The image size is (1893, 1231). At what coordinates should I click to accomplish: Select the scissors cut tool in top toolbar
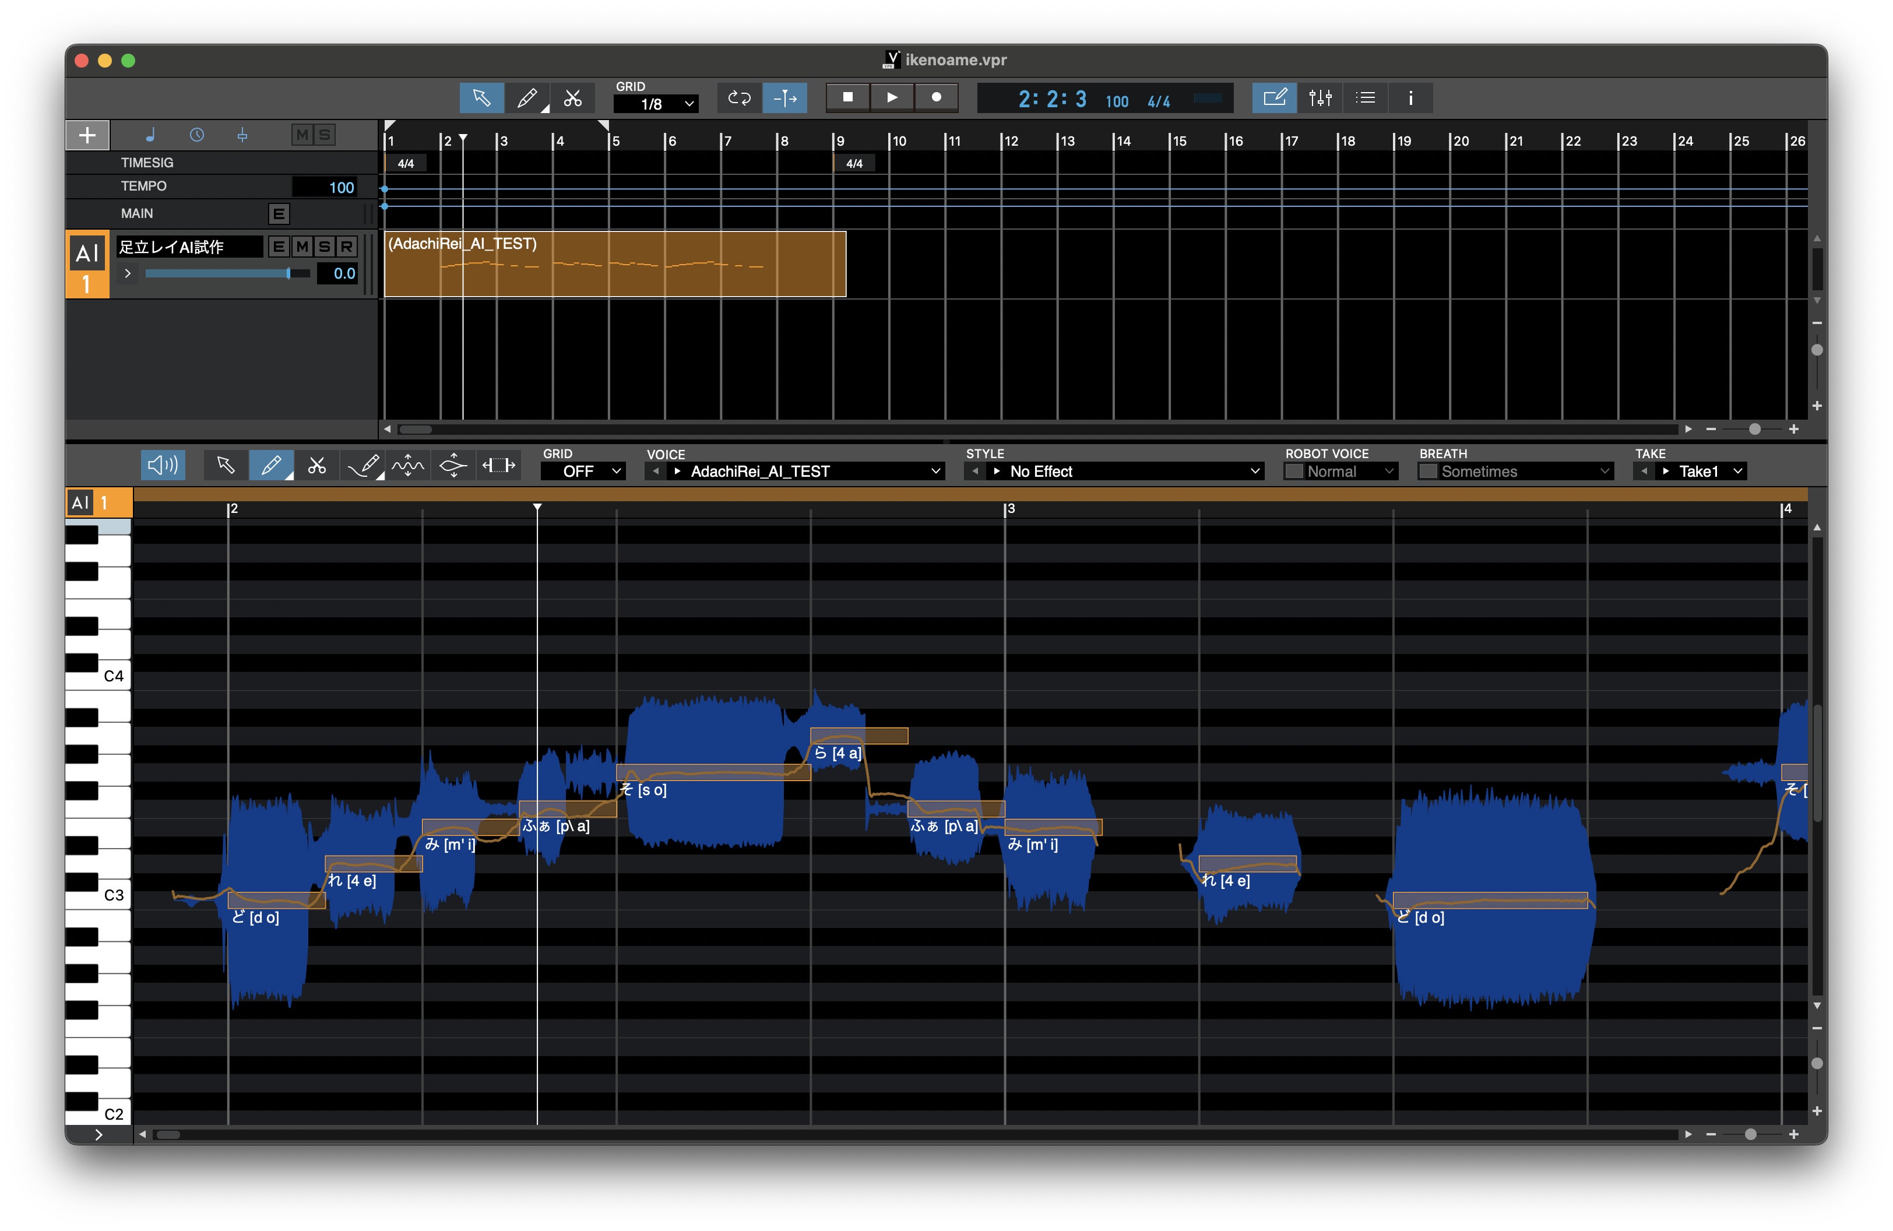click(573, 98)
